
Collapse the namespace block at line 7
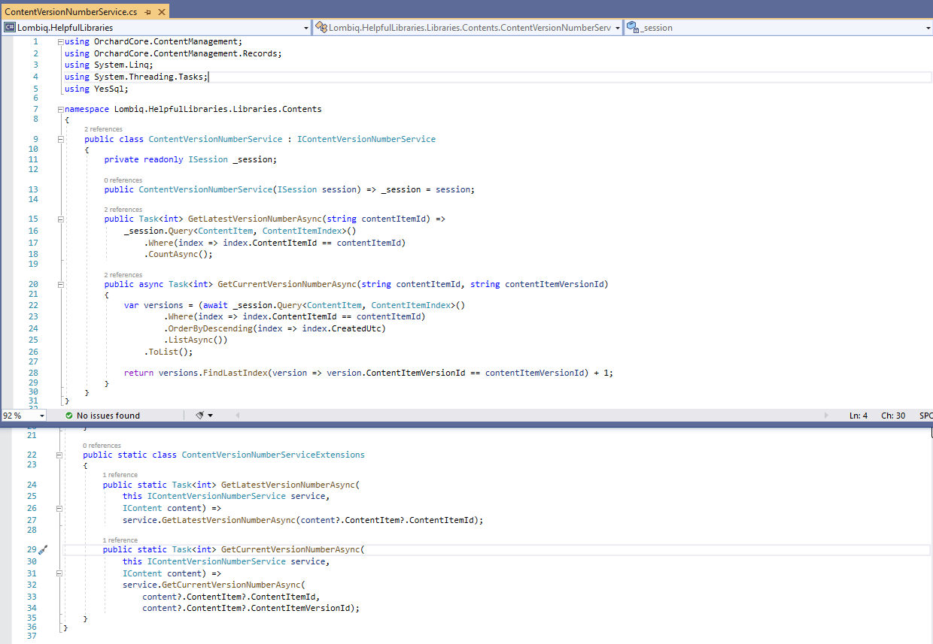pos(60,109)
